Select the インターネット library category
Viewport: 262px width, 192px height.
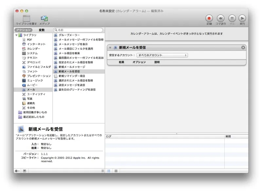click(x=36, y=44)
